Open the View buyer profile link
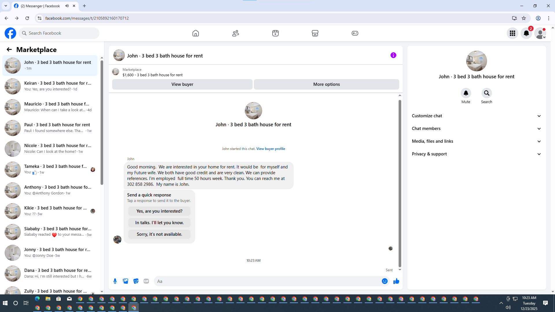The image size is (555, 312). tap(271, 149)
